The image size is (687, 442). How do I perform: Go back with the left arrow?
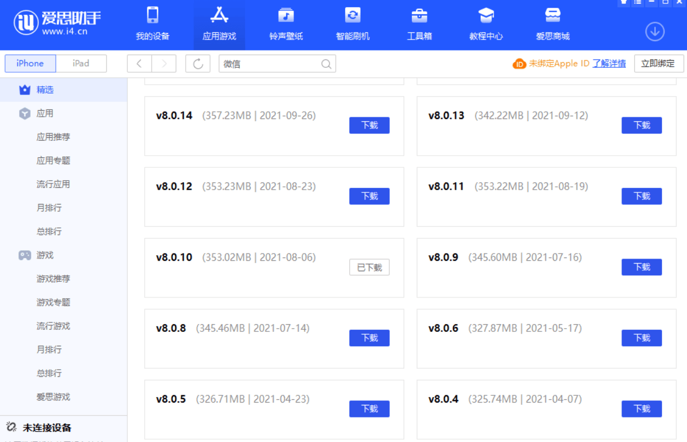(140, 64)
